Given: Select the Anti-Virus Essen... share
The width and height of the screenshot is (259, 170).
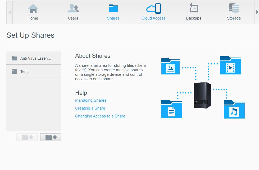Looking at the screenshot, I should point(34,58).
